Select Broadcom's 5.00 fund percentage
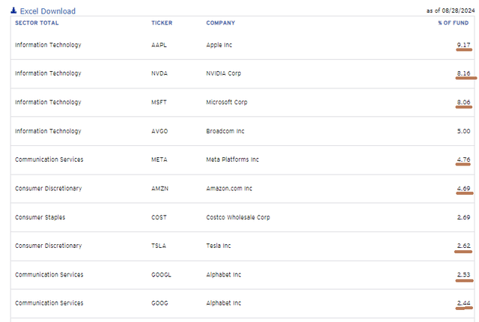The width and height of the screenshot is (479, 322). (463, 131)
